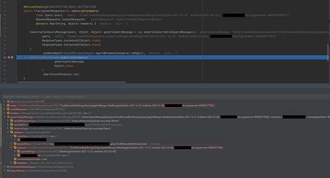Screen dimensions: 330x178
Task: Toggle code folding marker at line 75
Action: point(16,24)
